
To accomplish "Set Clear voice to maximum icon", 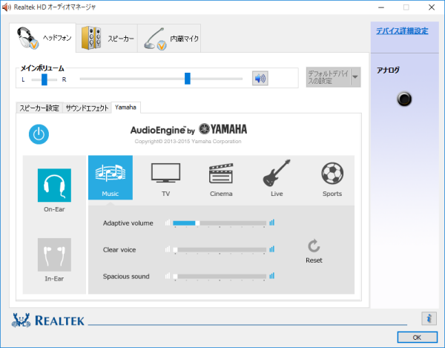I will click(272, 249).
